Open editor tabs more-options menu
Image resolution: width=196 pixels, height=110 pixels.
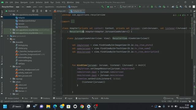pyautogui.click(x=191, y=11)
